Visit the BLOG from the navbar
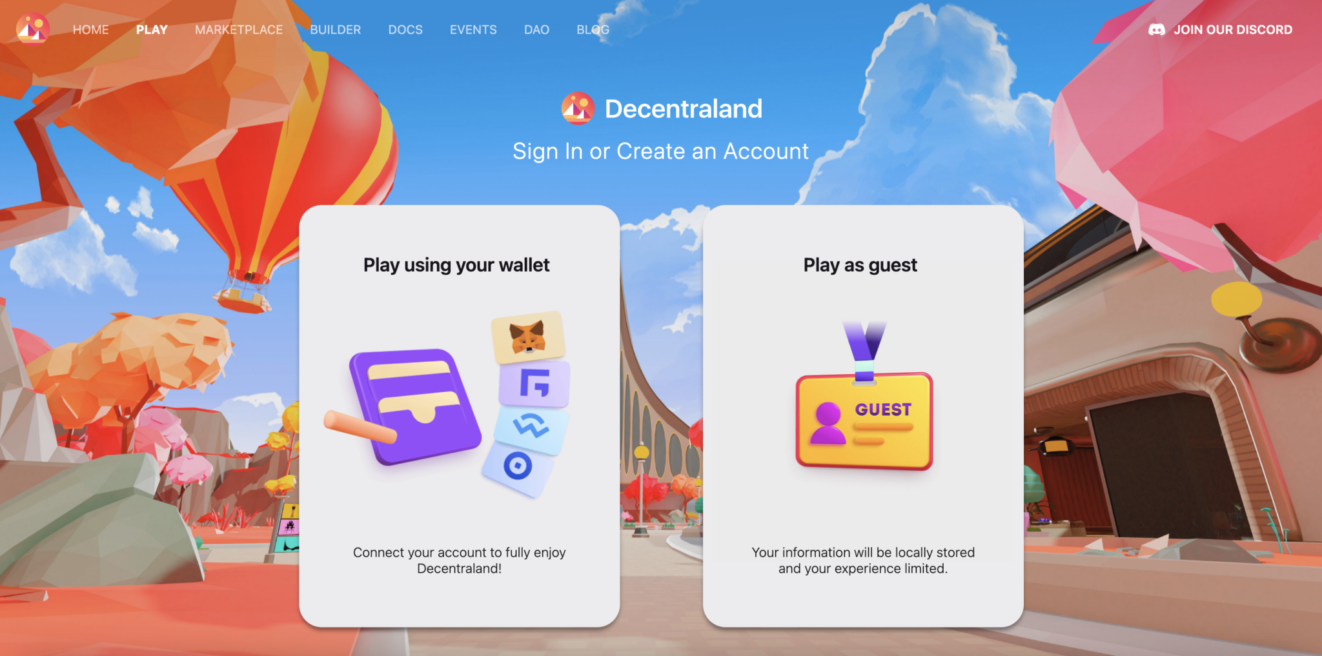 pyautogui.click(x=593, y=30)
